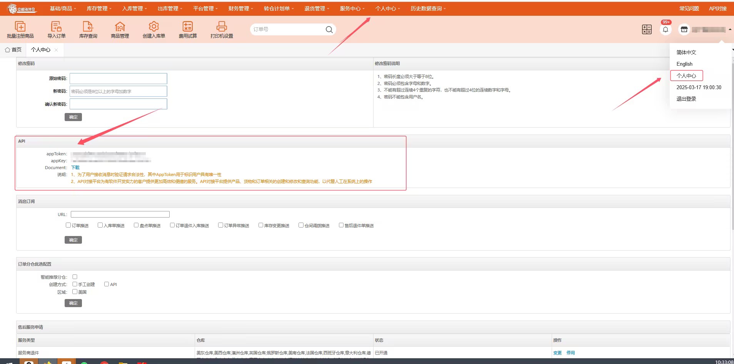Click the company logo in the top-left corner
The width and height of the screenshot is (734, 364).
22,8
